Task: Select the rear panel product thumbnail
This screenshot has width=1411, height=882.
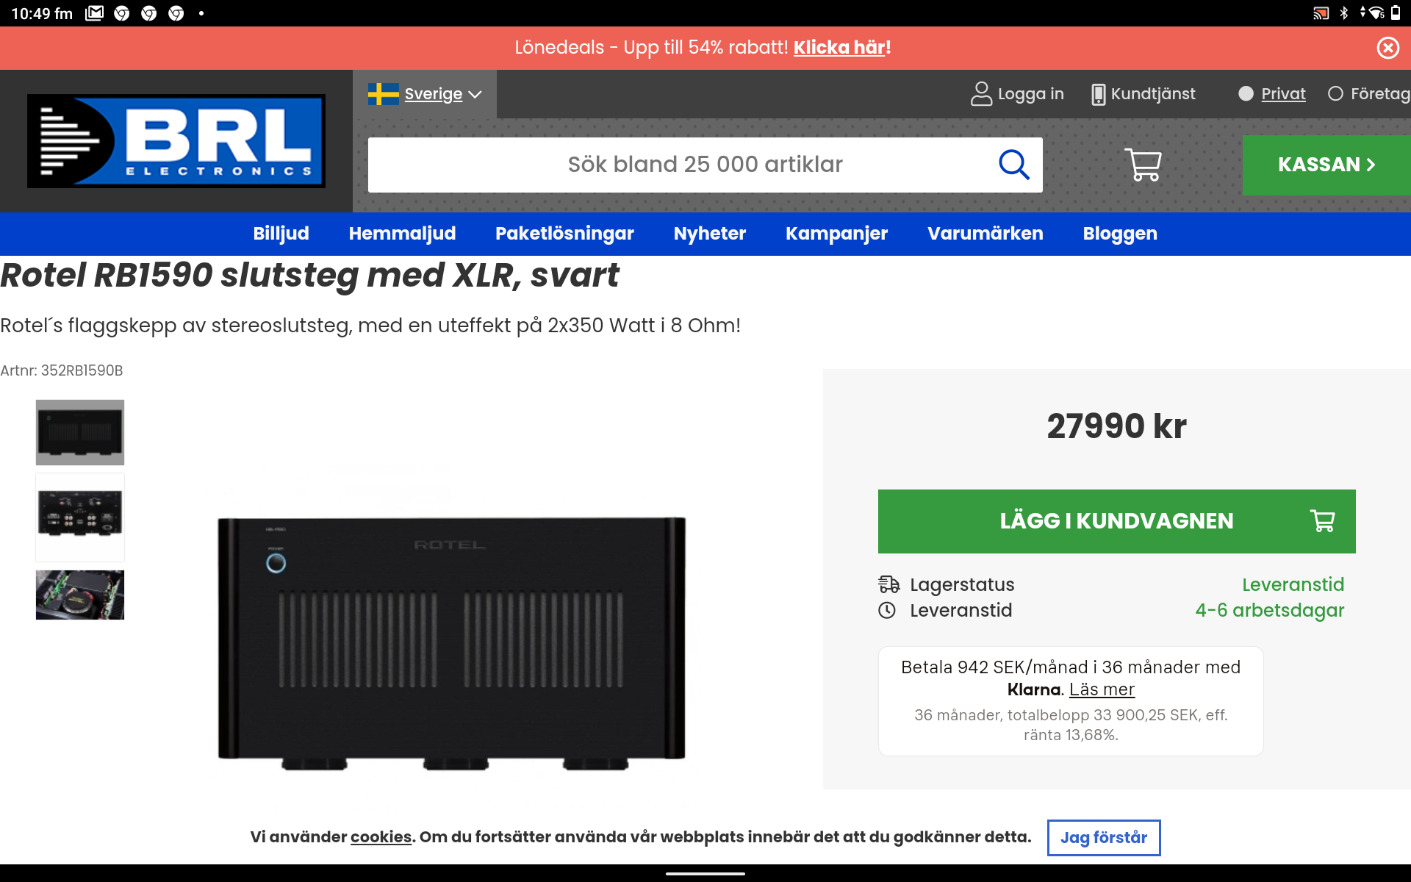Action: [80, 517]
